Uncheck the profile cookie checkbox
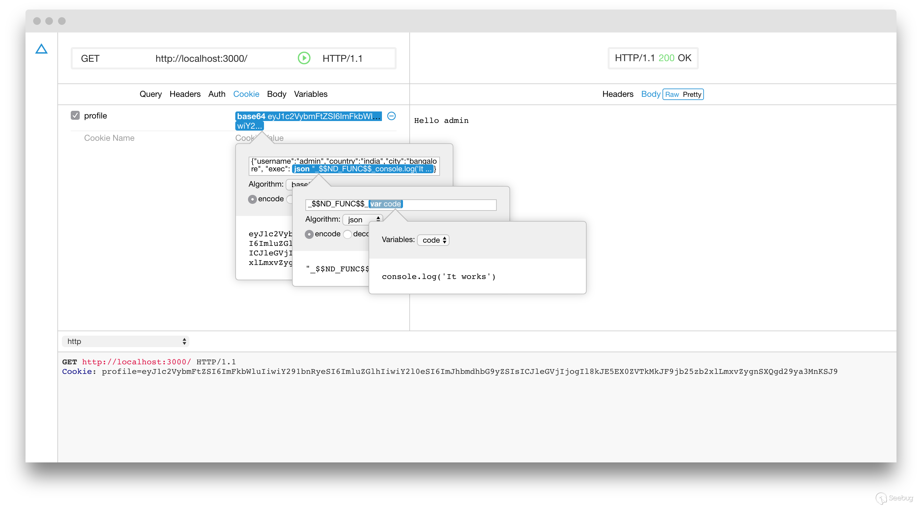Screen dimensions: 922x507 (75, 116)
